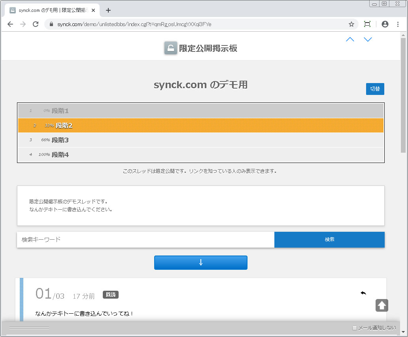Select the 段階4 stage row
Image resolution: width=408 pixels, height=337 pixels.
pos(200,155)
